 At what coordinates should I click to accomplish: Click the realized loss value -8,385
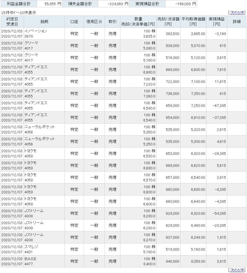pyautogui.click(x=220, y=190)
